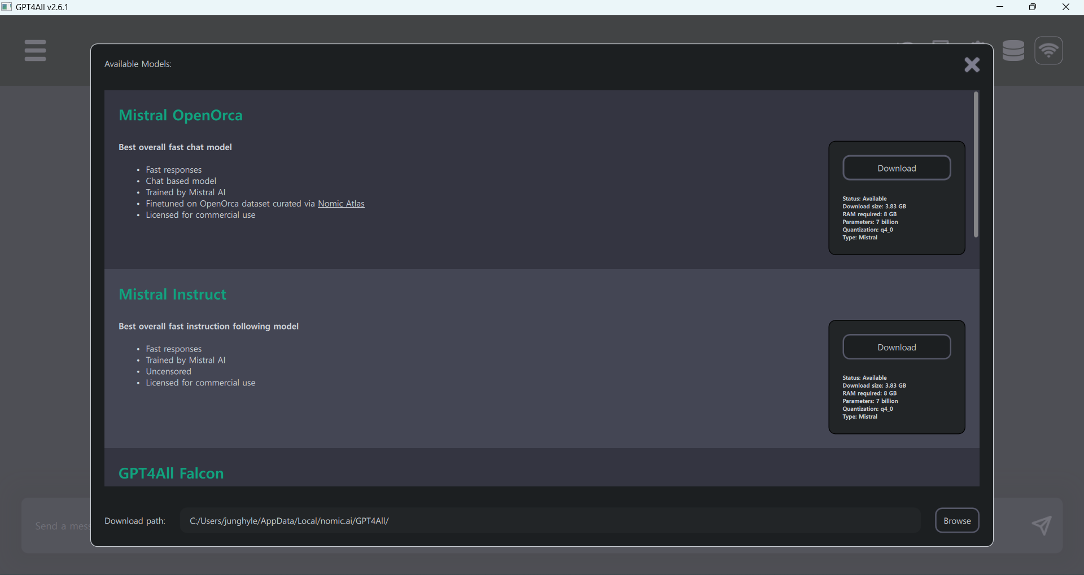Click 'Status: Available' in Mistral OpenOrca card
Screen dimensions: 1084x575
click(864, 199)
